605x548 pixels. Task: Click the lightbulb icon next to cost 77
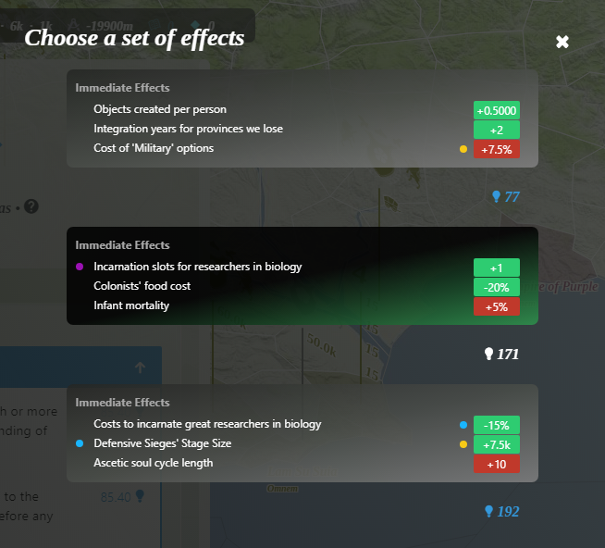click(496, 196)
